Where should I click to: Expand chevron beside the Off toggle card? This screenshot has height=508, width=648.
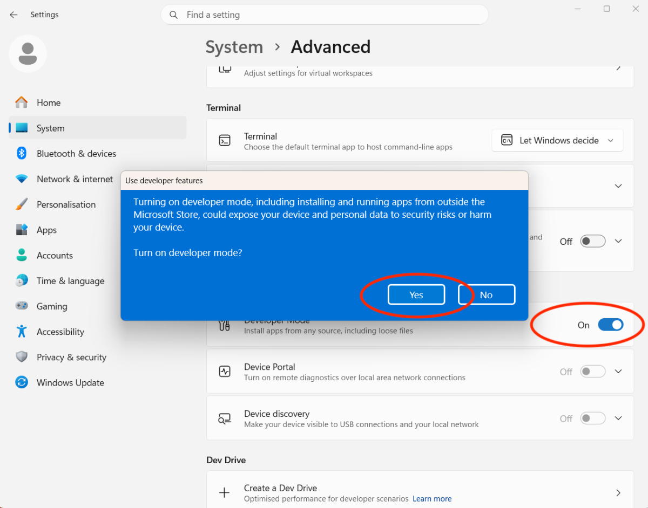(619, 241)
